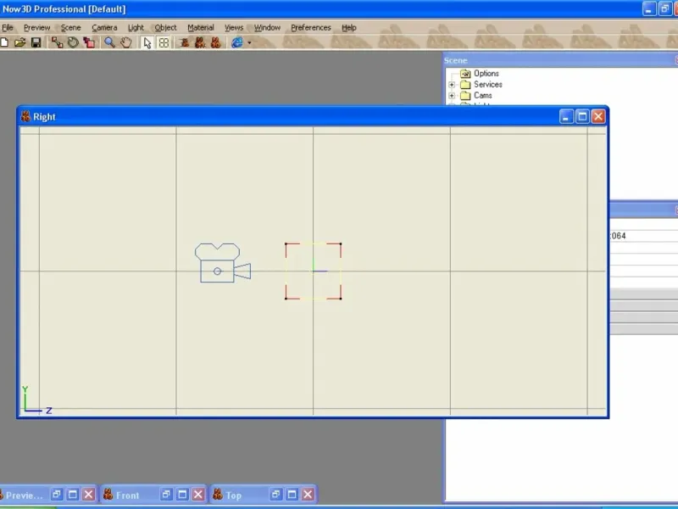Click the Right view window icon in title bar
678x509 pixels.
pyautogui.click(x=25, y=116)
